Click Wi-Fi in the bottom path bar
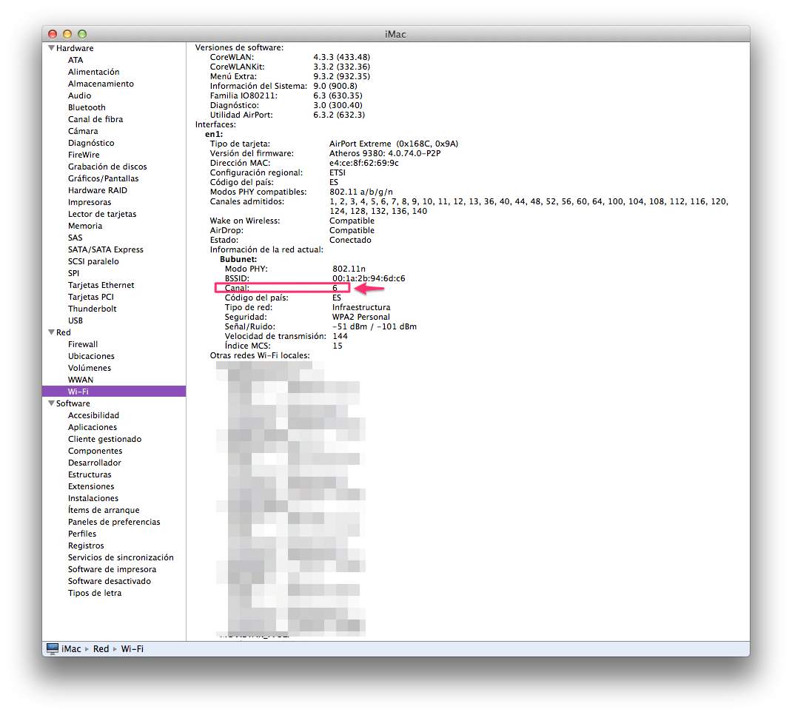Viewport: 792px width, 715px height. pyautogui.click(x=132, y=649)
